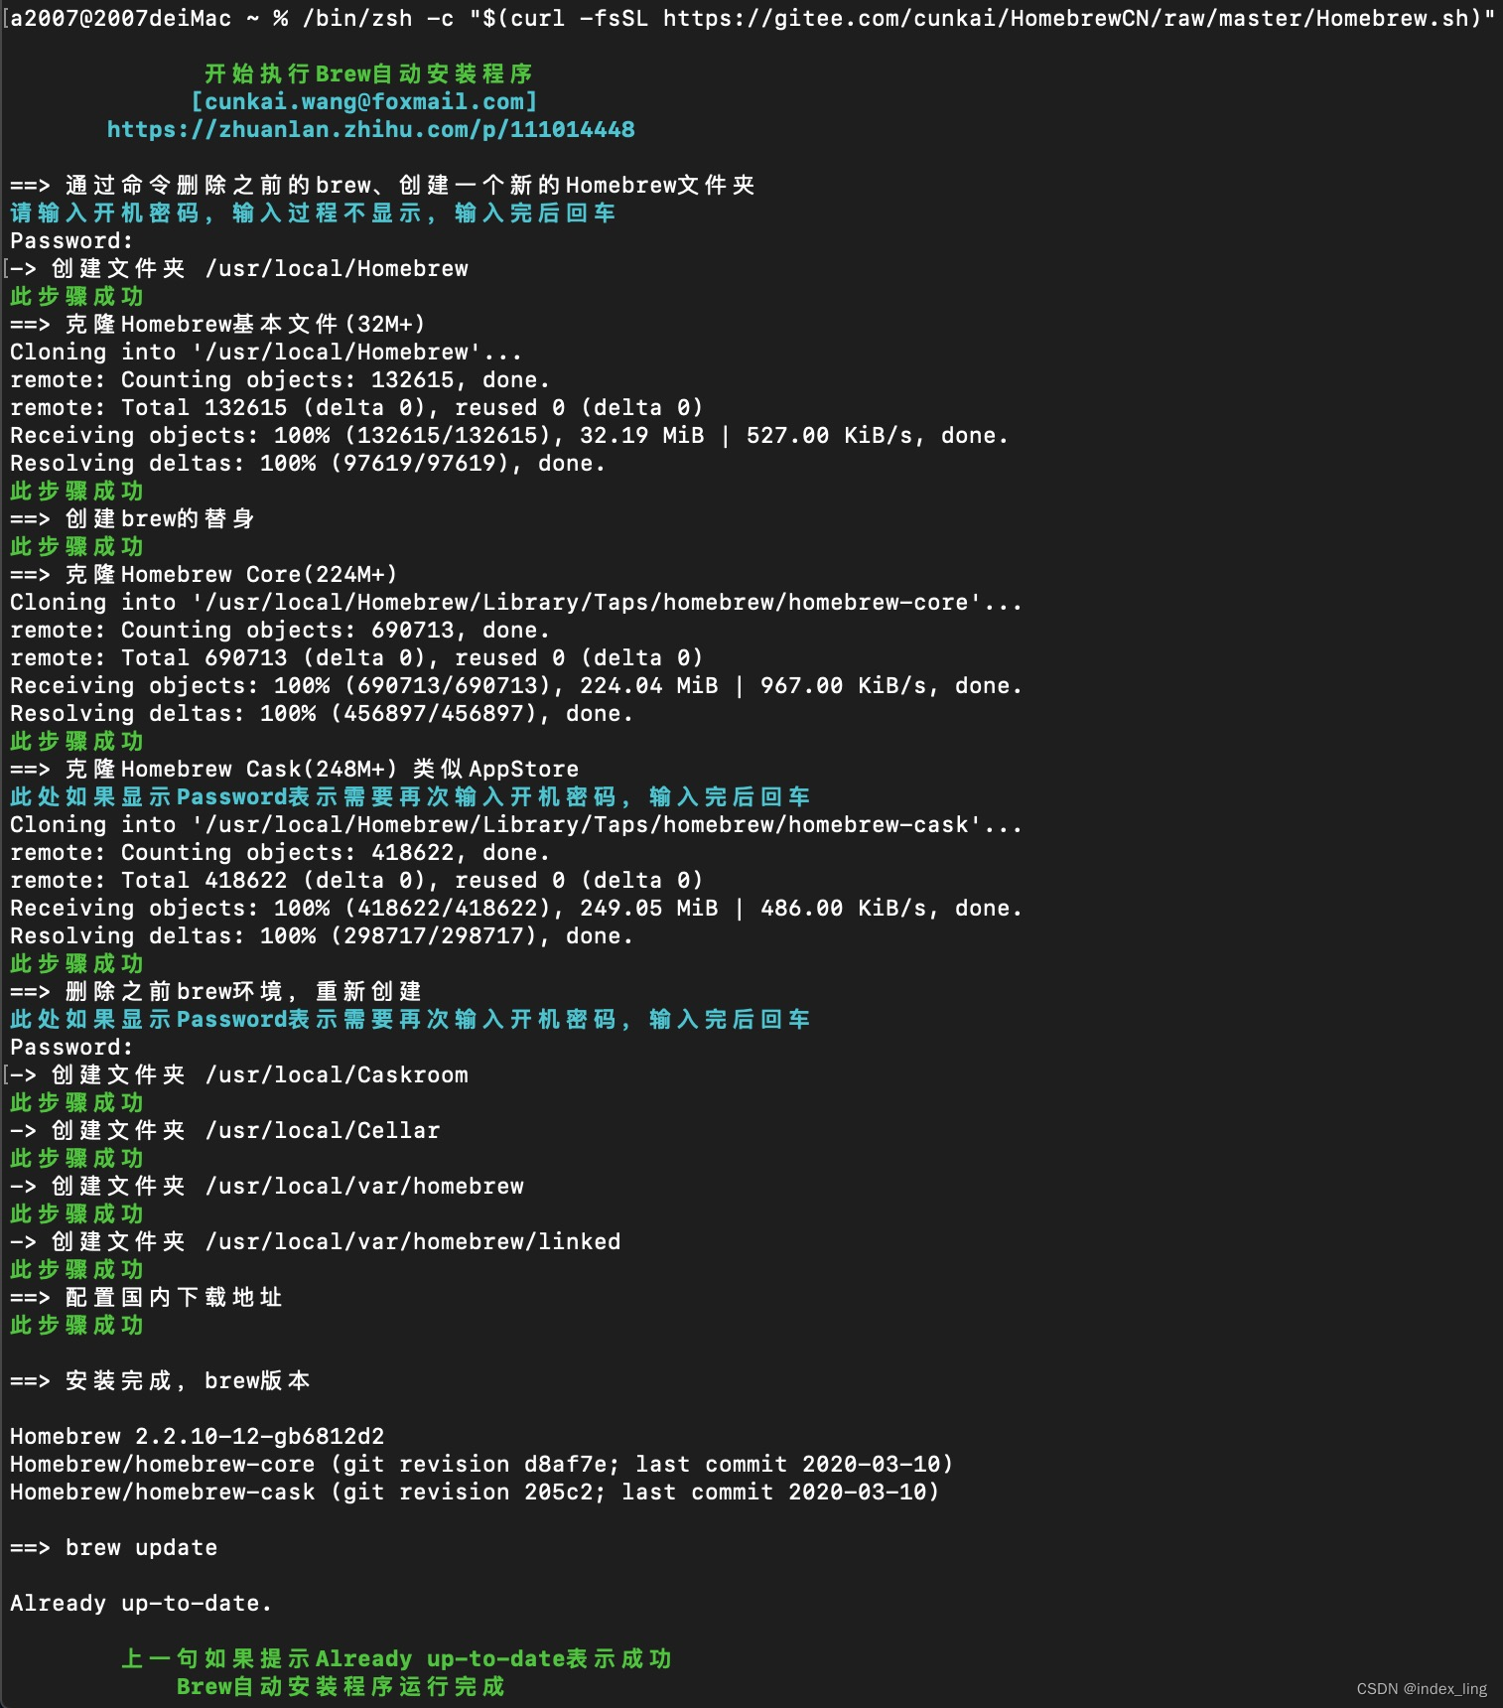Click 'Receiving objects' 224.04 MiB line

(516, 685)
